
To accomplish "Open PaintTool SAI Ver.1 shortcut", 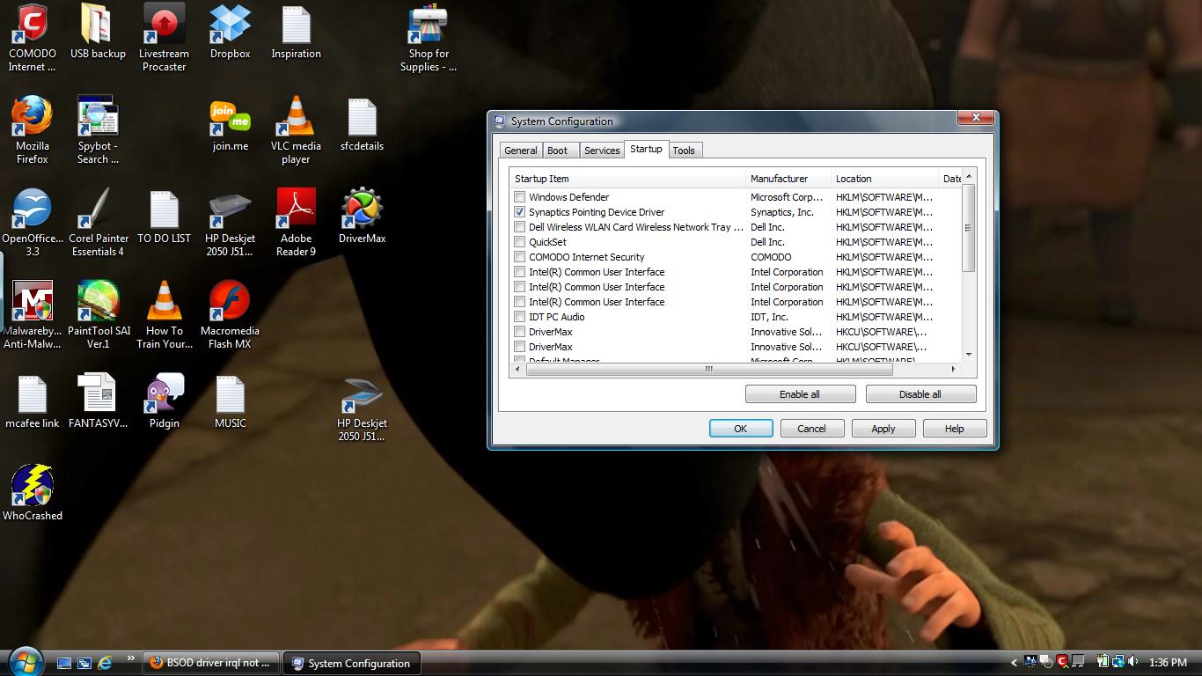I will click(x=98, y=314).
